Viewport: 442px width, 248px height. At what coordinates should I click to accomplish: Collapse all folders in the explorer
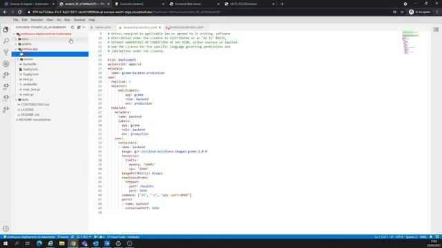[x=79, y=28]
